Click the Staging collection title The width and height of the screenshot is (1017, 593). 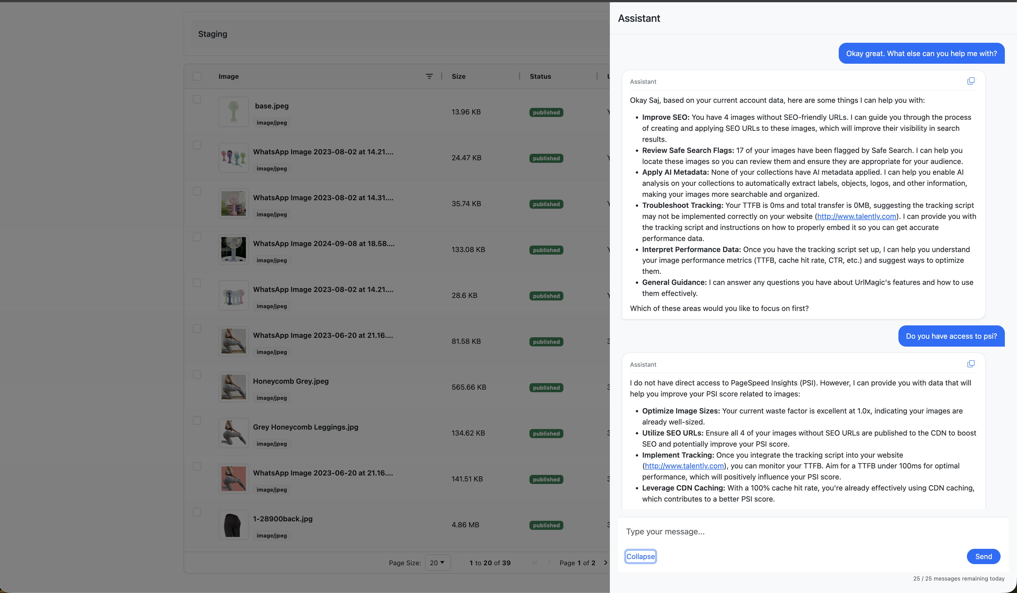(x=213, y=34)
